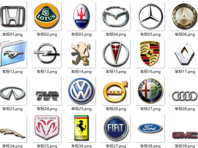
Task: Select the Volvo logo thumbnail
Action: tap(116, 91)
